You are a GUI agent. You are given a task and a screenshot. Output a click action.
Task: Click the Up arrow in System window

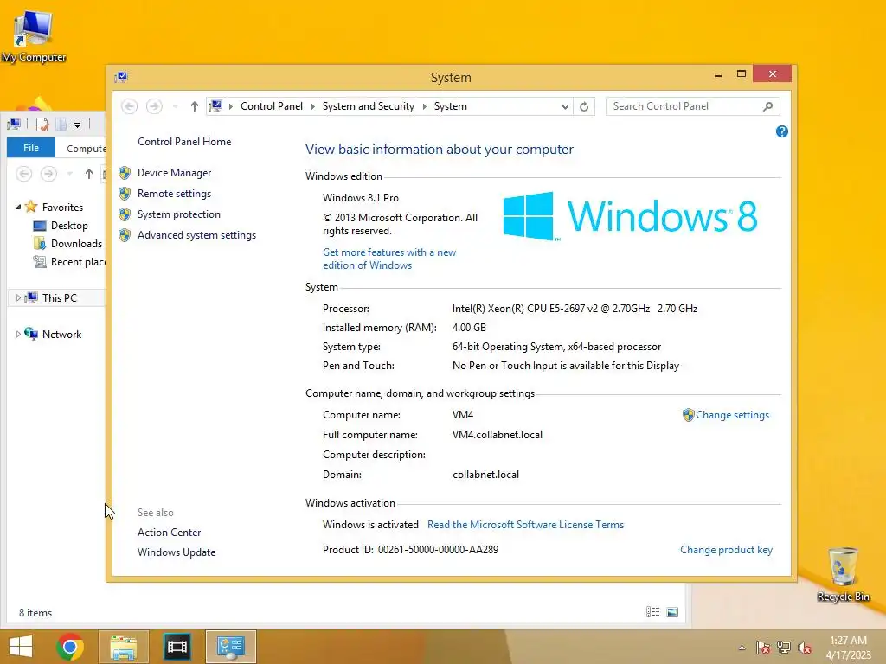(195, 106)
